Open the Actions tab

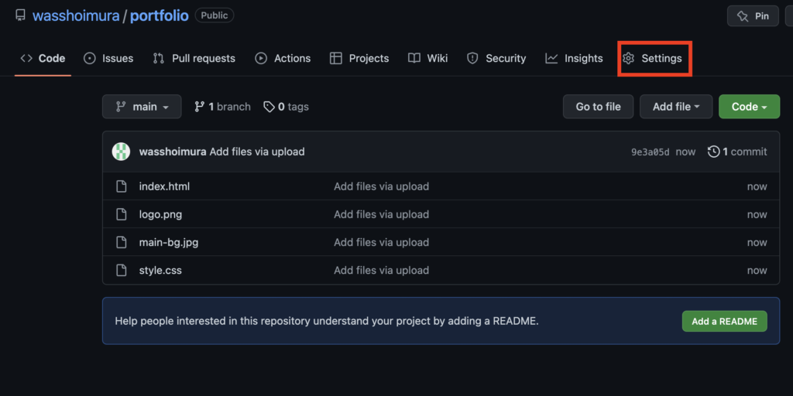283,59
